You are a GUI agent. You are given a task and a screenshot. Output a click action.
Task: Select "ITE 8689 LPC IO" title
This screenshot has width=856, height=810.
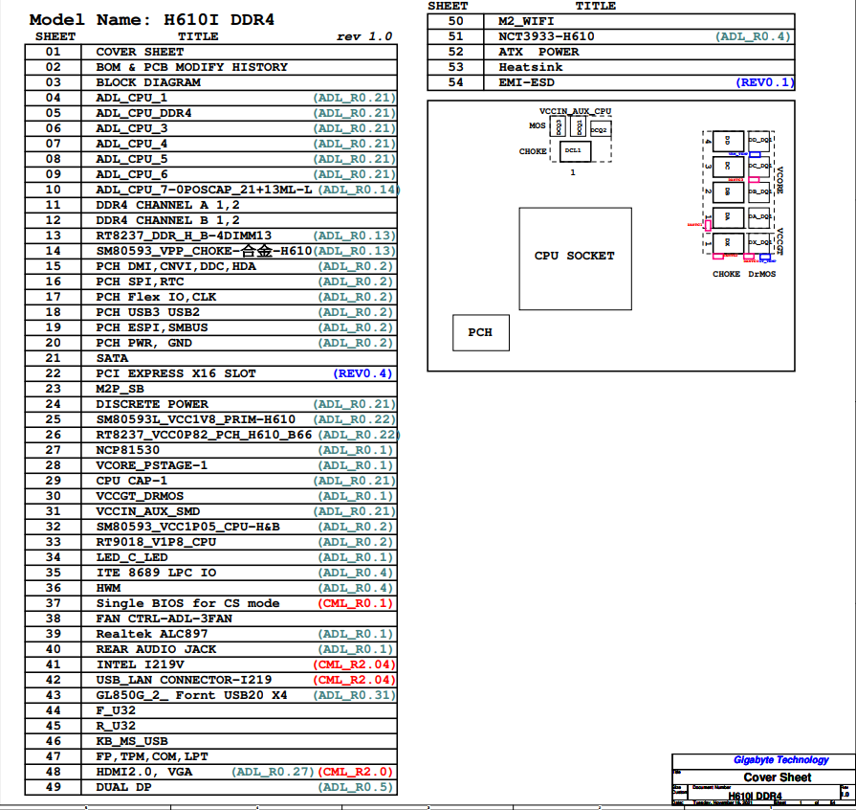(x=156, y=573)
